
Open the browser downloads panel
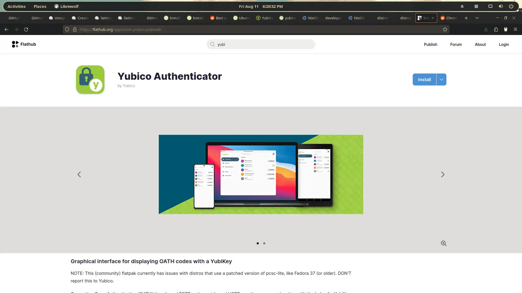click(486, 30)
